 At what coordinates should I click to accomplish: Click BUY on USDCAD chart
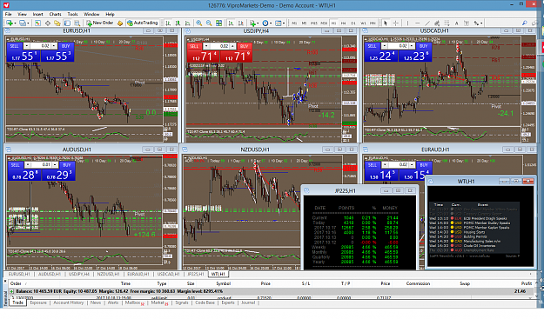click(423, 46)
